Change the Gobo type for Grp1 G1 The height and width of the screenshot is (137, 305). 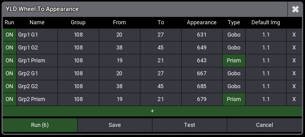(x=234, y=35)
